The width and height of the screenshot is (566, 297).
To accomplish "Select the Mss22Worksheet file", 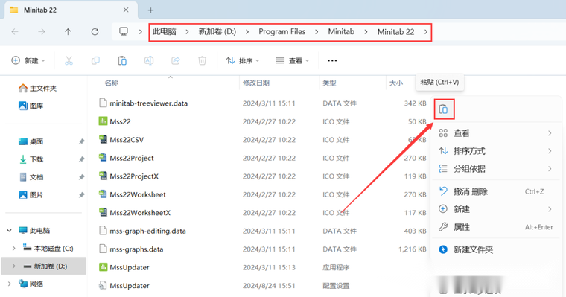I will point(132,194).
